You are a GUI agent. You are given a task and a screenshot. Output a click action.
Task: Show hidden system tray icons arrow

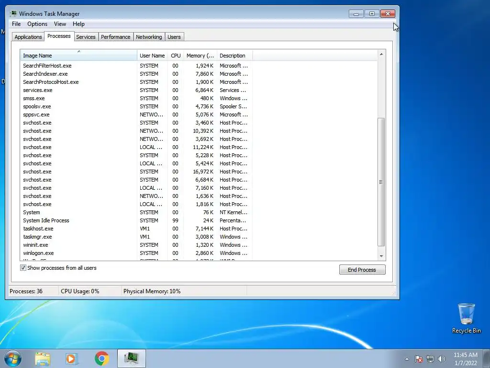tap(407, 359)
